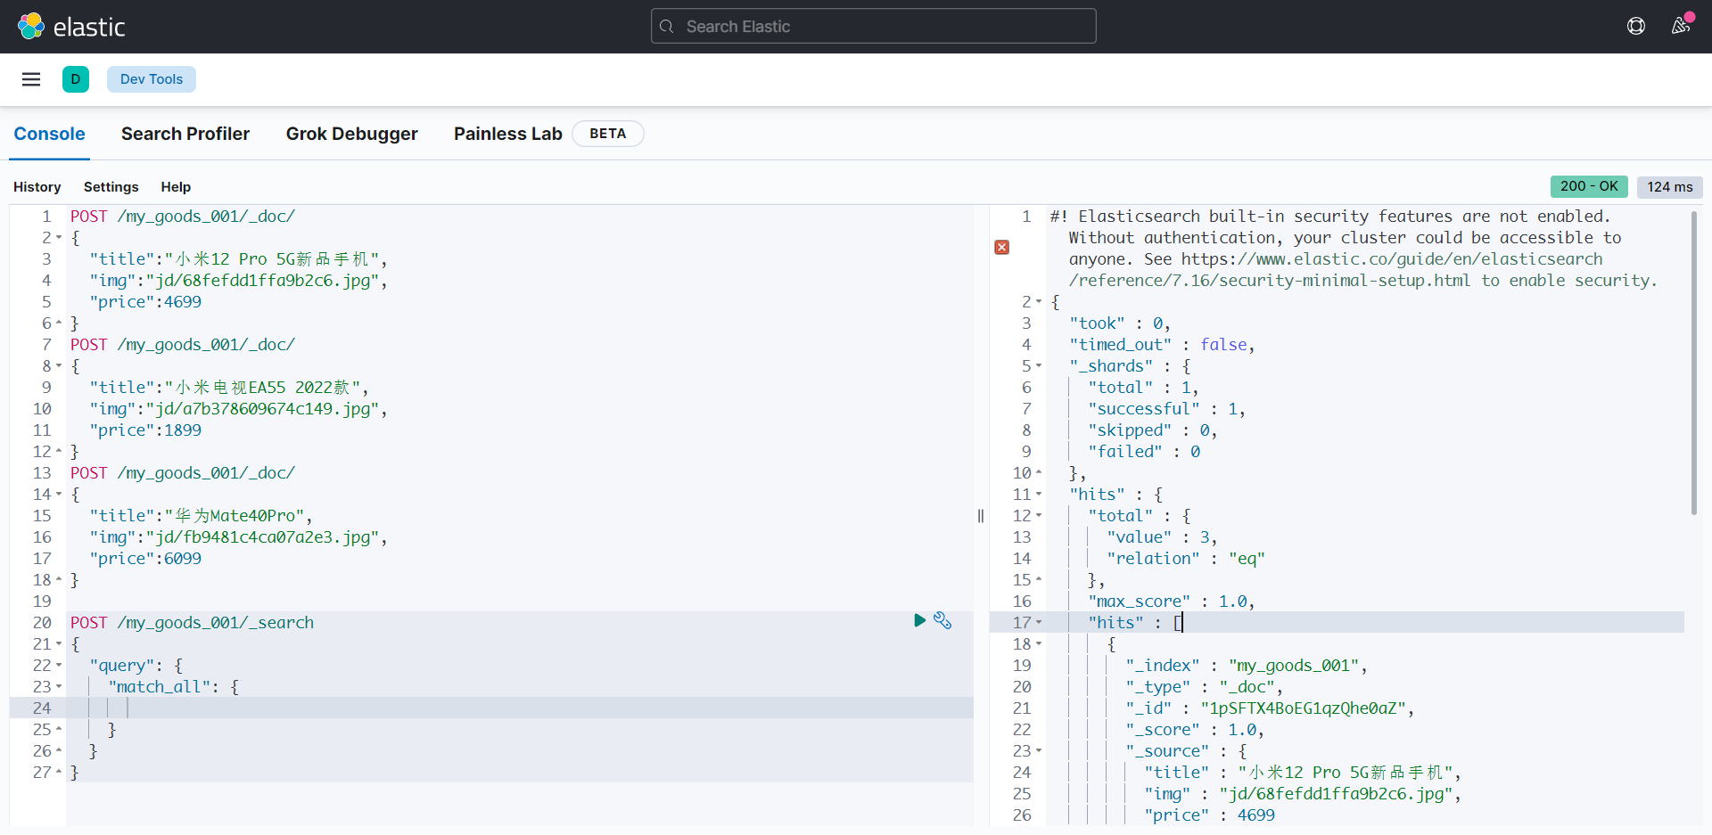
Task: Click the Dev Tools breadcrumb
Action: coord(152,79)
